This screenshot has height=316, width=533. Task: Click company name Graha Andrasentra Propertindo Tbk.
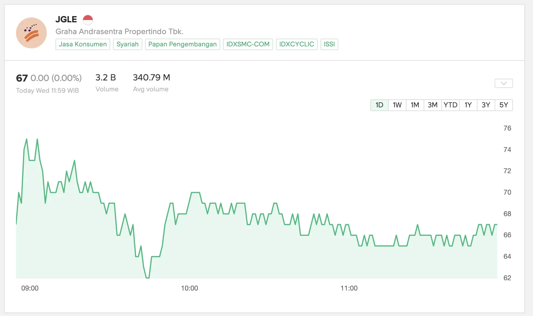119,31
